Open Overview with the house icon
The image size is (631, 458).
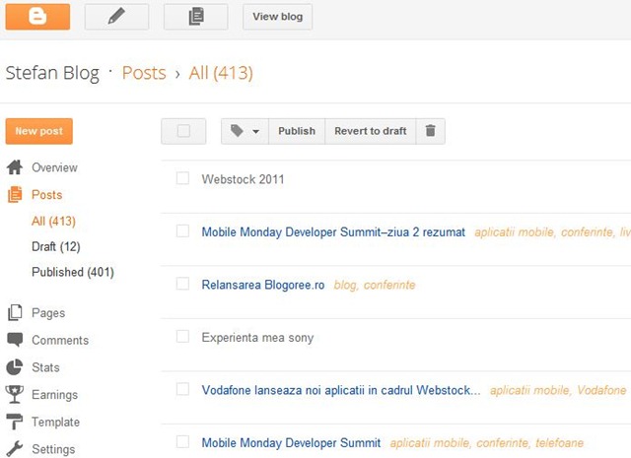pos(15,167)
